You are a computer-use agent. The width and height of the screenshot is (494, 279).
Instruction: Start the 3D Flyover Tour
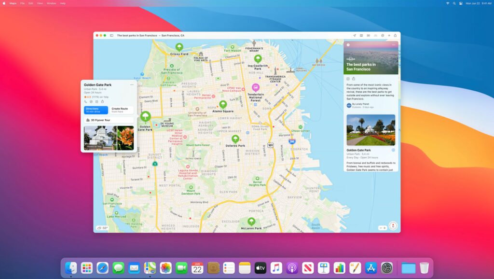click(108, 120)
